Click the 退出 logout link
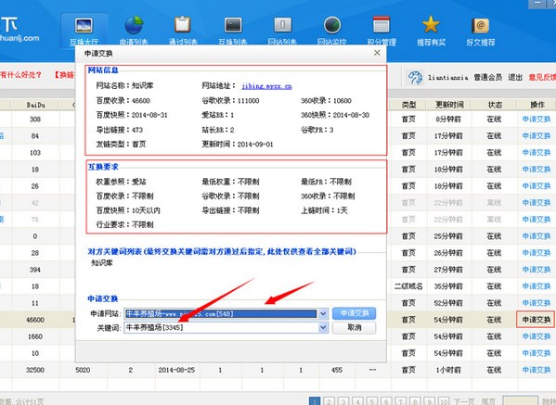This screenshot has height=405, width=556. click(515, 77)
